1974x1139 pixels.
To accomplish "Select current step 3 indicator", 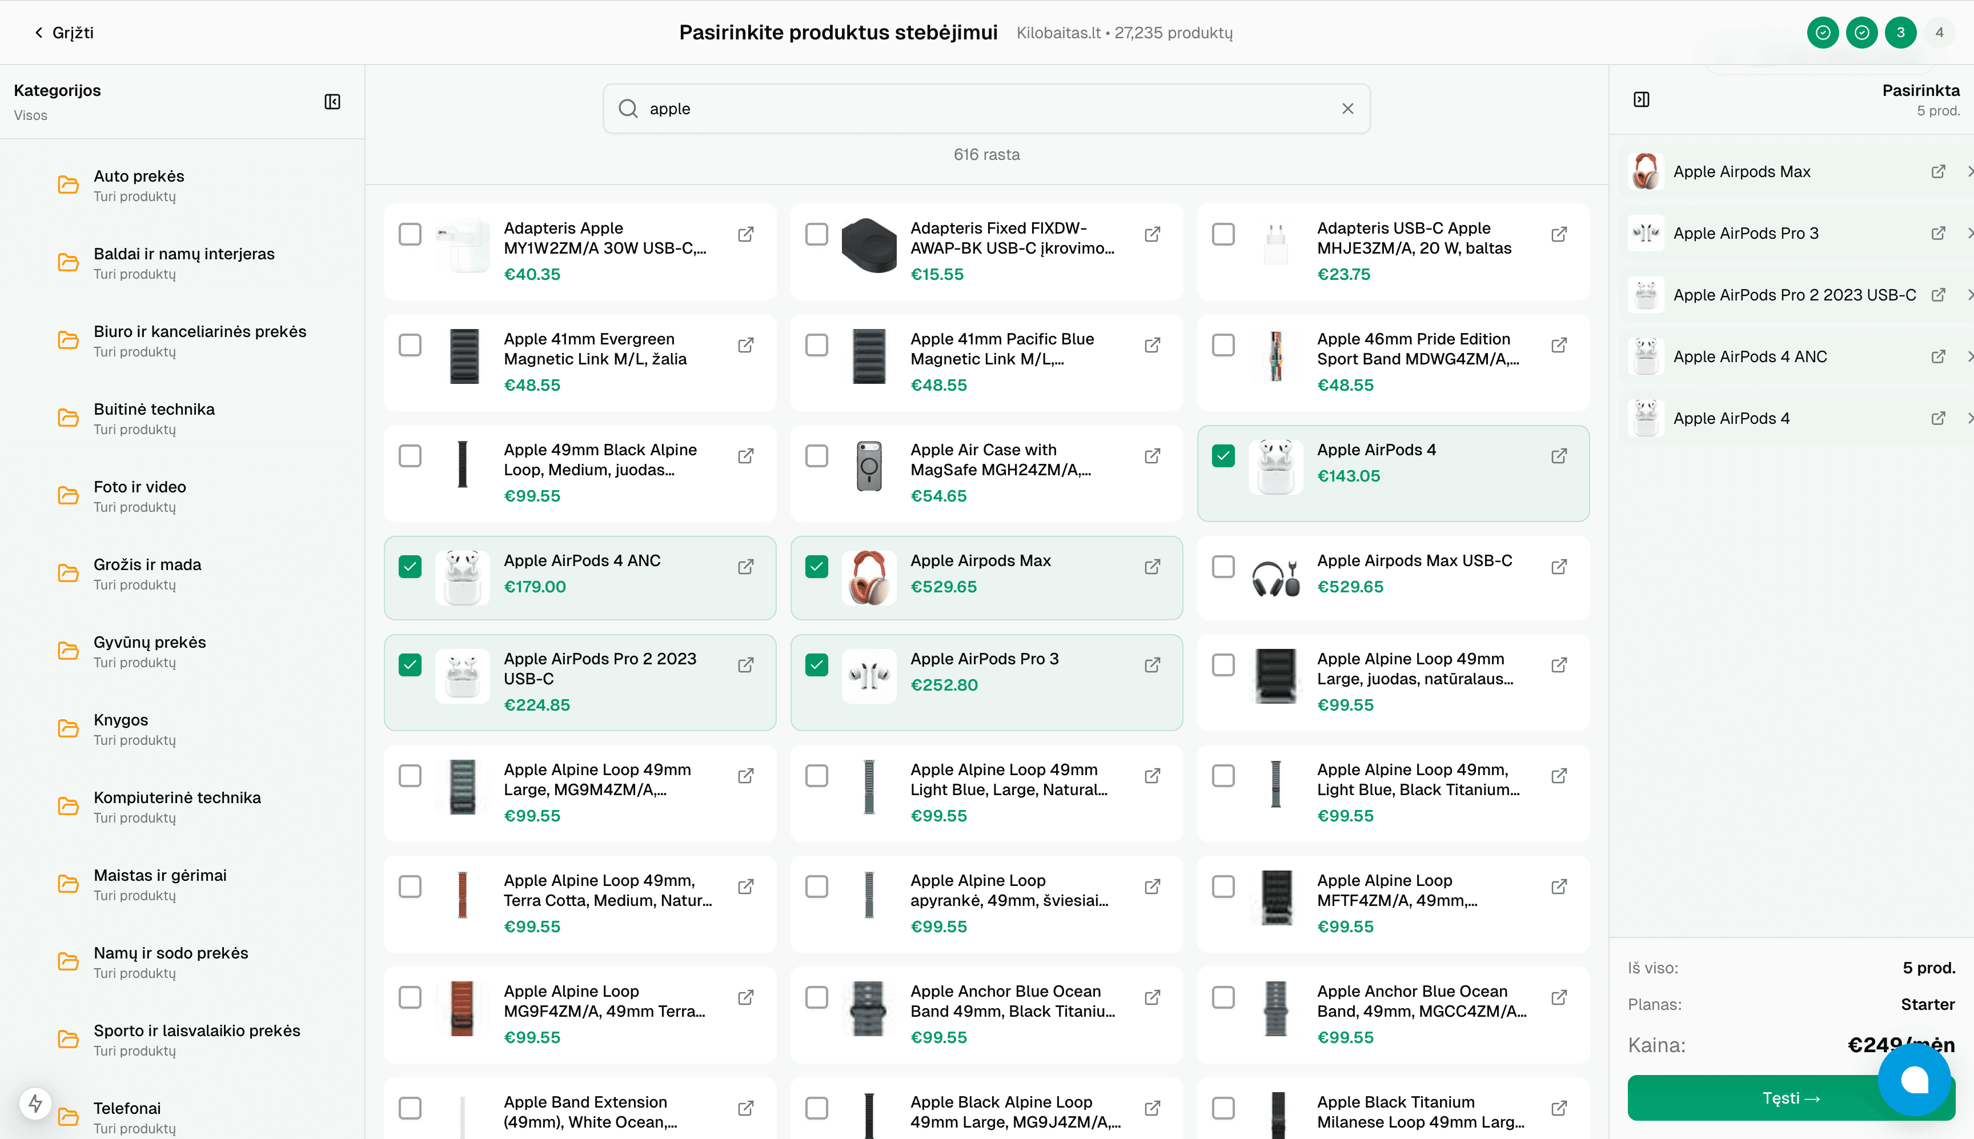I will click(x=1900, y=33).
